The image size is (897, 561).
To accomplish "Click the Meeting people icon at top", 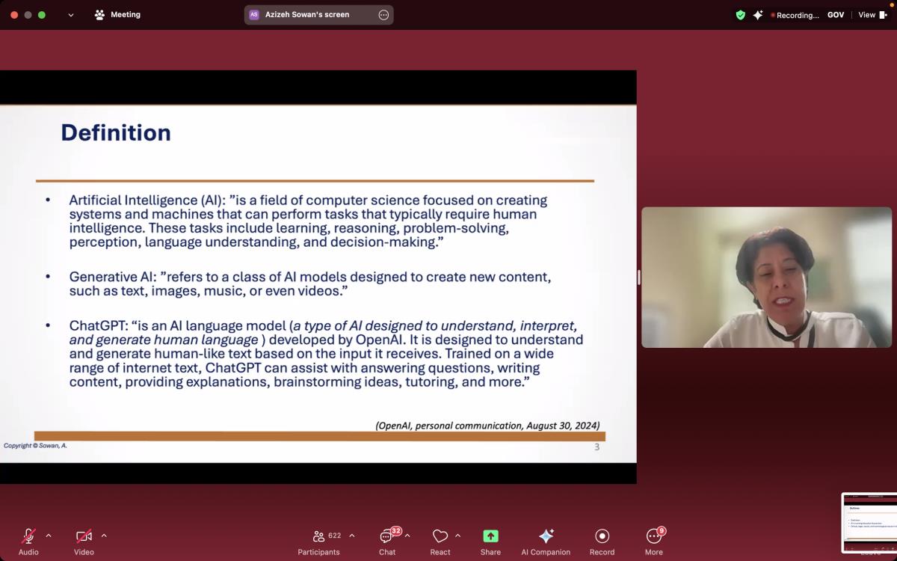I will pyautogui.click(x=99, y=15).
